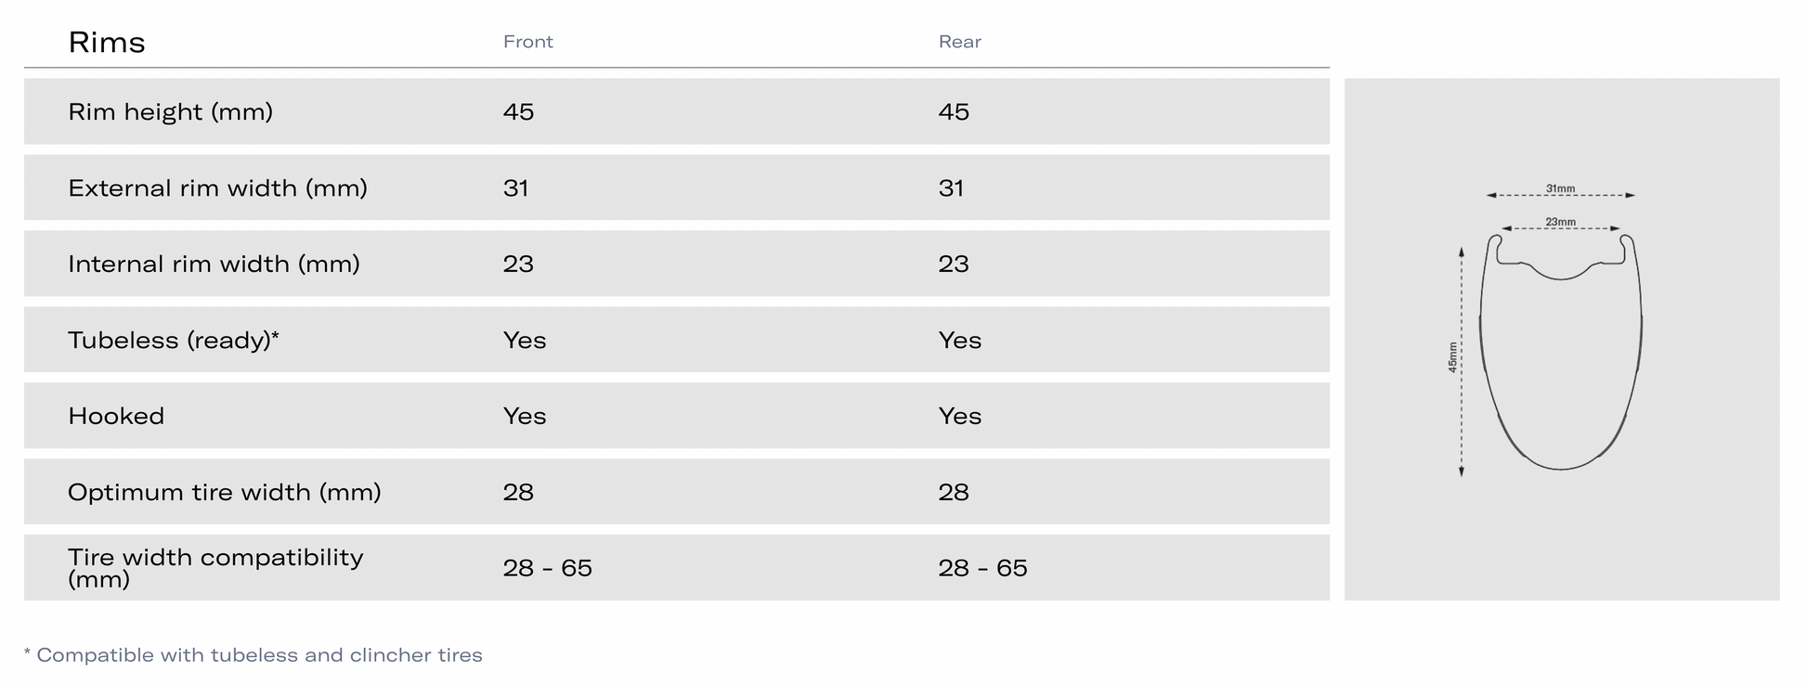This screenshot has width=1807, height=684.
Task: Click the Rims section heading
Action: click(107, 43)
